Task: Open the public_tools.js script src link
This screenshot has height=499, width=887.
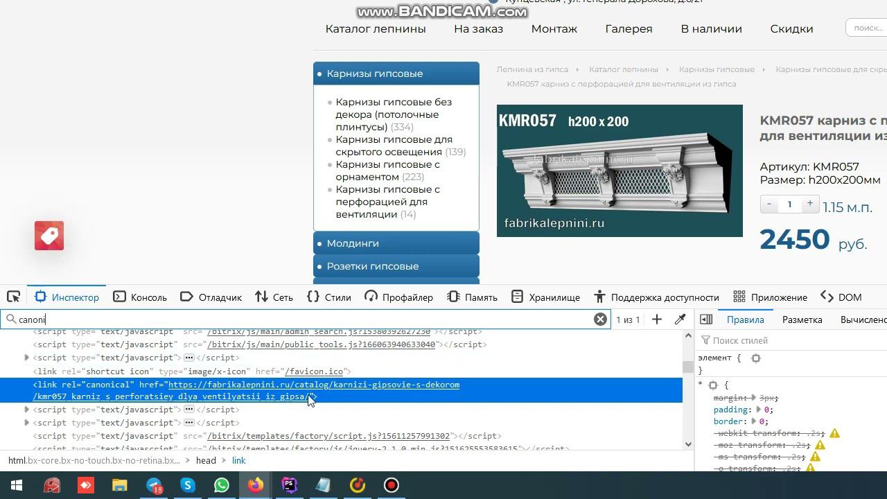Action: [321, 344]
